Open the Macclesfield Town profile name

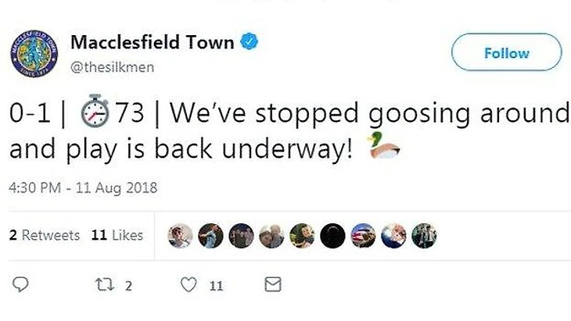coord(153,42)
